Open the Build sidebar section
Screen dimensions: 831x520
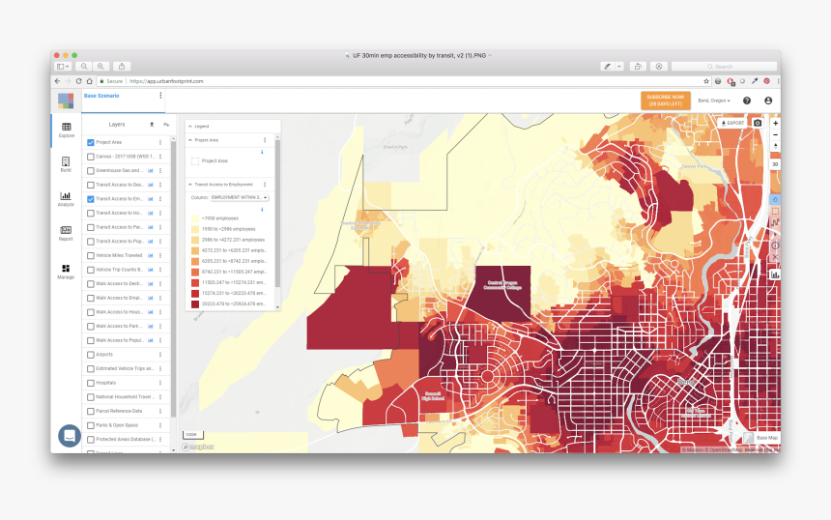tap(66, 164)
